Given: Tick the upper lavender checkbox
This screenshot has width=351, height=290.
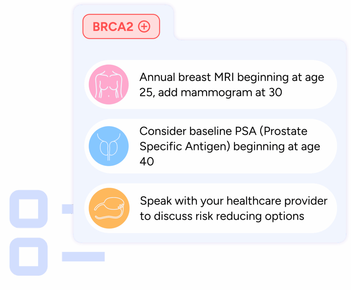Looking at the screenshot, I should click(x=28, y=209).
